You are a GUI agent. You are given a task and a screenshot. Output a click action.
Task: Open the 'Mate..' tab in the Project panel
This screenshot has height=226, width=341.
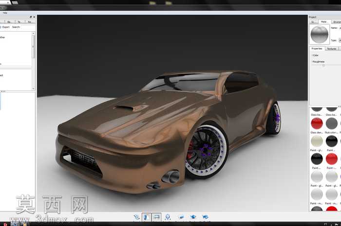pyautogui.click(x=324, y=22)
